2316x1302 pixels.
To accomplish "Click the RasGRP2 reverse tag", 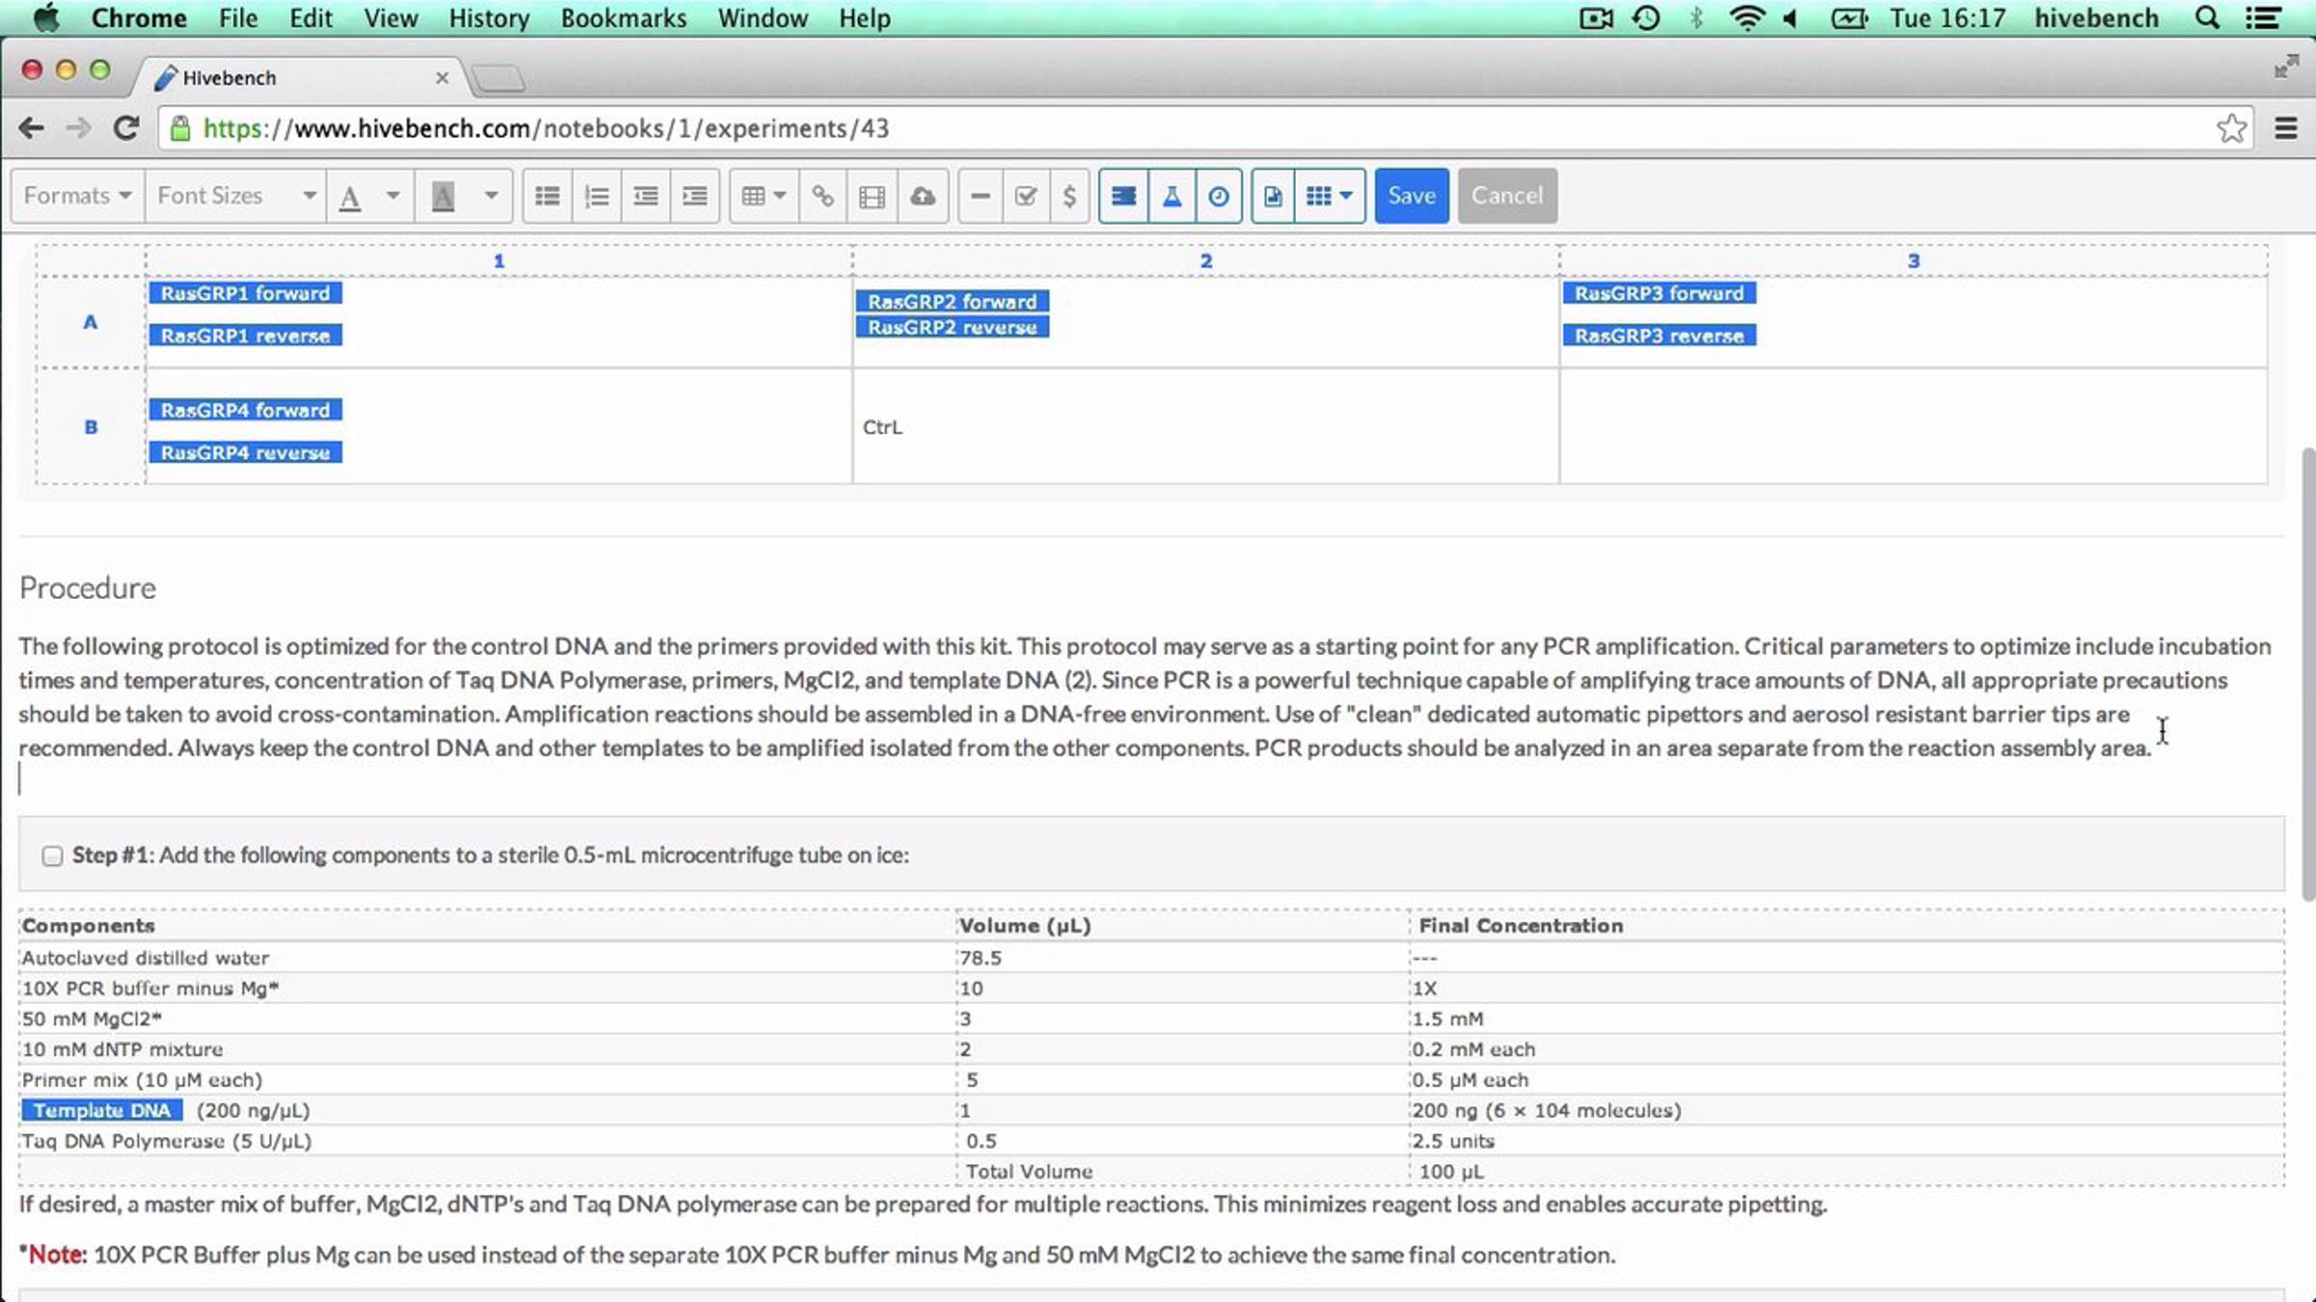I will click(952, 328).
